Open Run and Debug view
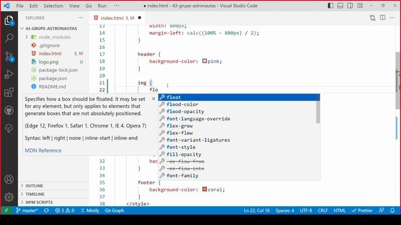 click(x=9, y=74)
